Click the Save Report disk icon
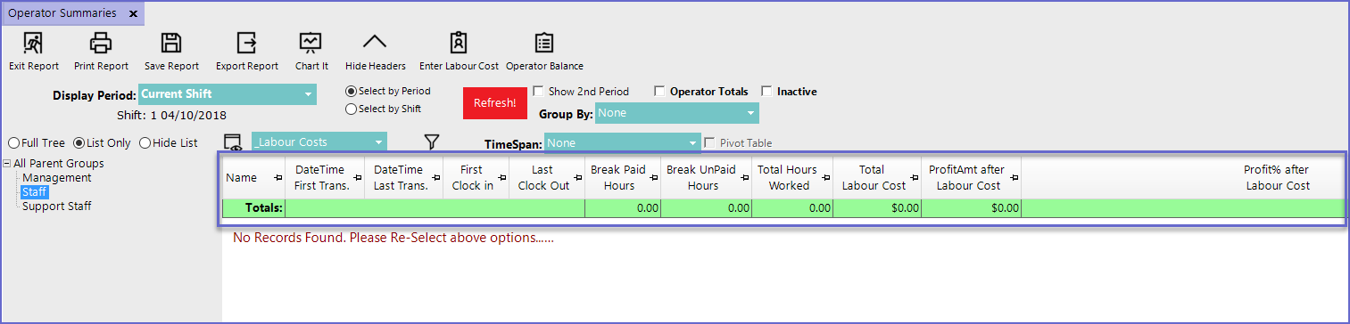Image resolution: width=1350 pixels, height=324 pixels. pyautogui.click(x=171, y=43)
